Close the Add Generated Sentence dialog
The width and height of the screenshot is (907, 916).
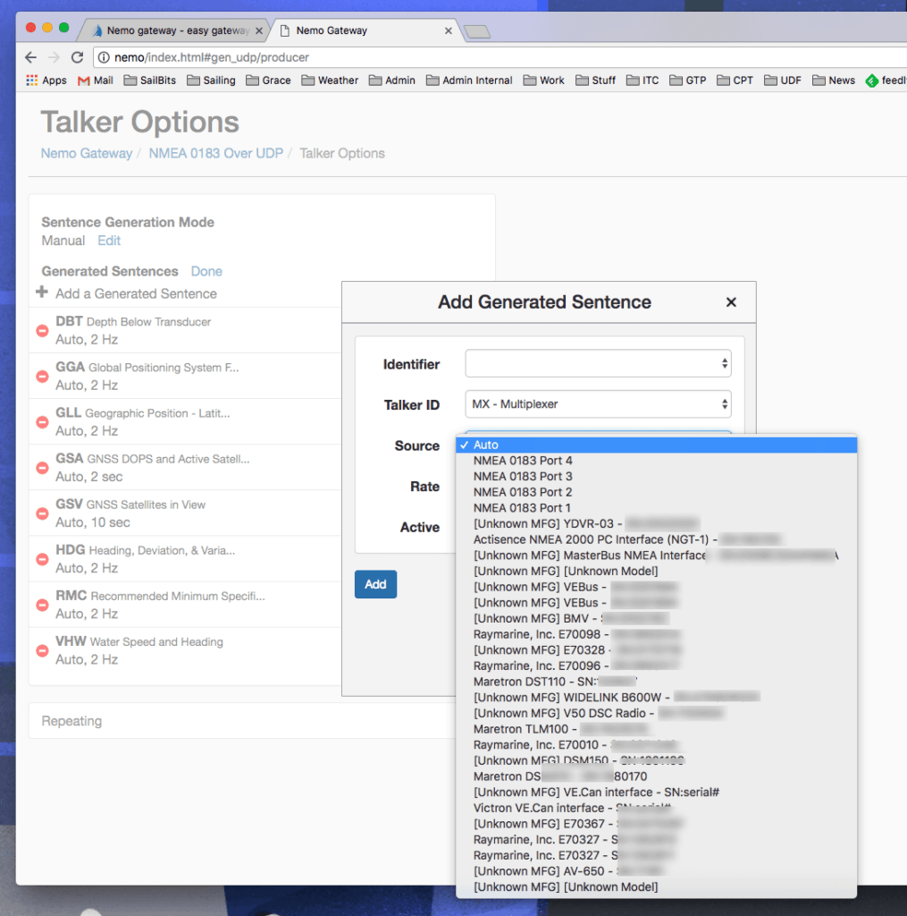point(731,302)
